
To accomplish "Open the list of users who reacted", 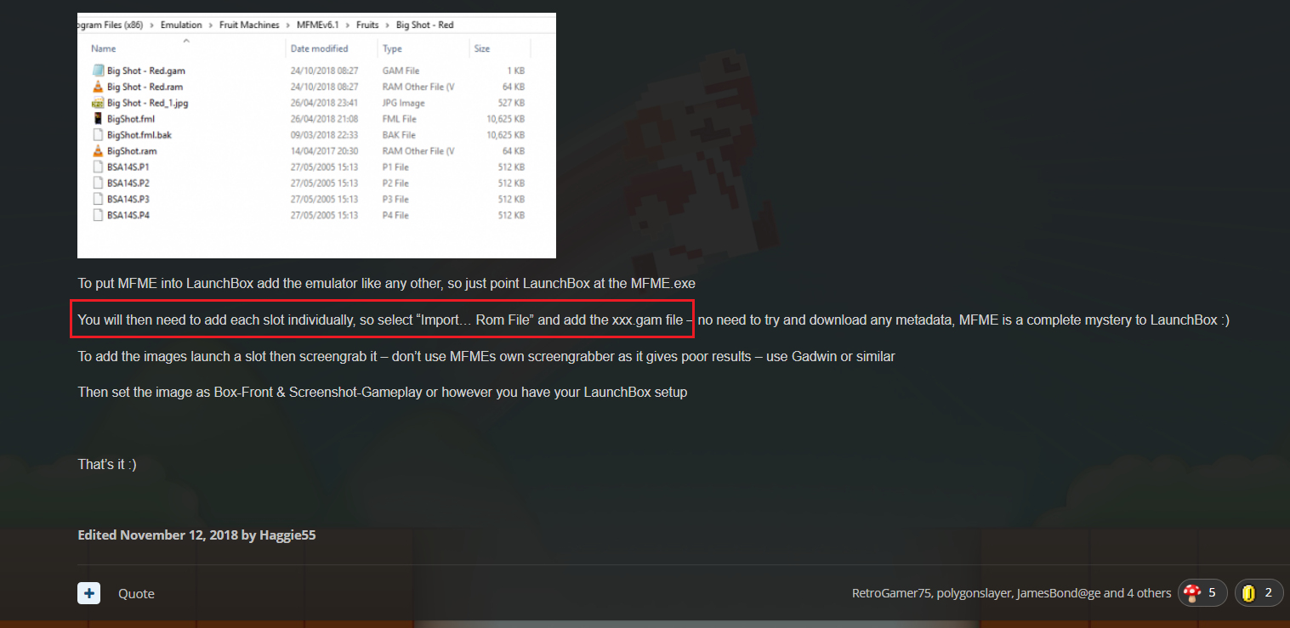I will point(1011,593).
